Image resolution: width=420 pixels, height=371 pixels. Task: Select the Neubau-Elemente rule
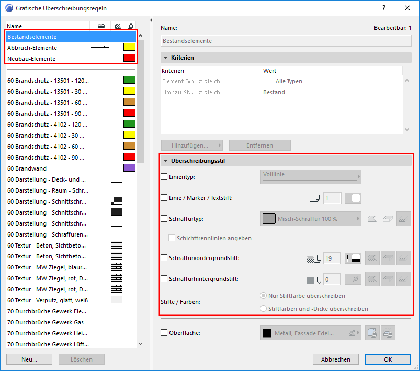coord(71,59)
